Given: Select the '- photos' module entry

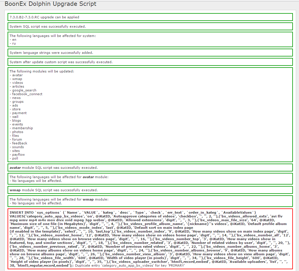Looking at the screenshot, I should click(16, 132).
